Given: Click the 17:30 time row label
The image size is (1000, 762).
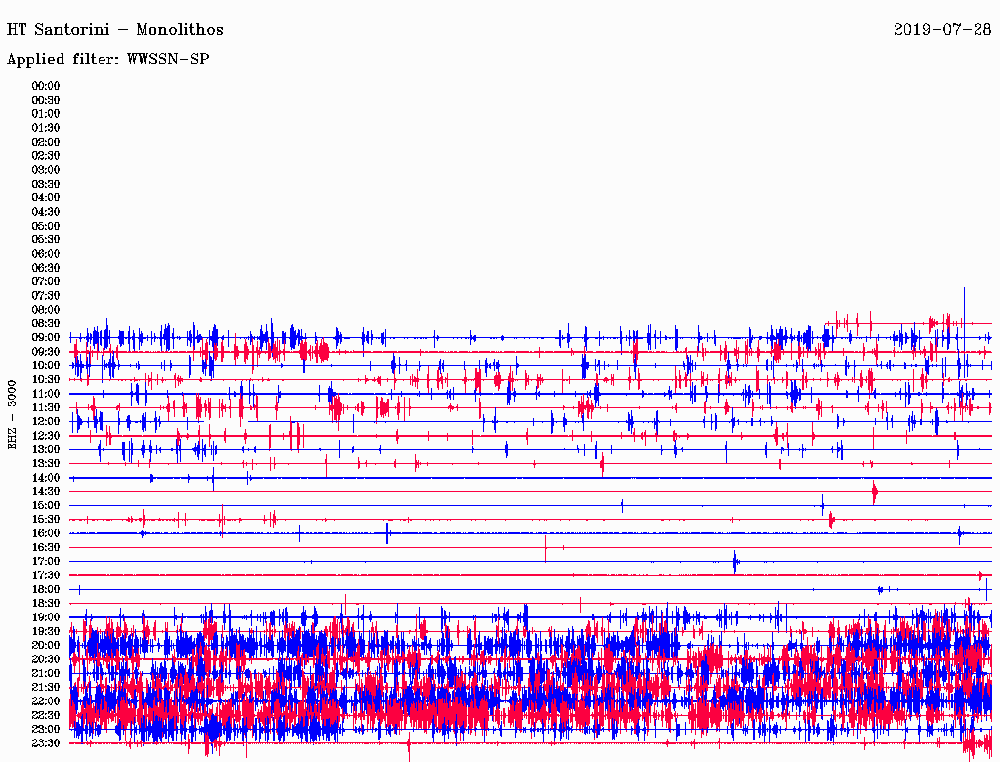Looking at the screenshot, I should click(46, 575).
